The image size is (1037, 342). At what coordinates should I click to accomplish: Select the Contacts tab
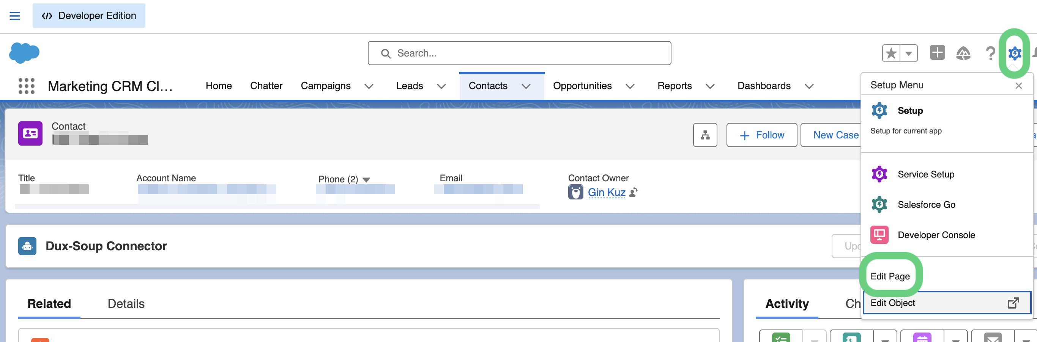(488, 86)
